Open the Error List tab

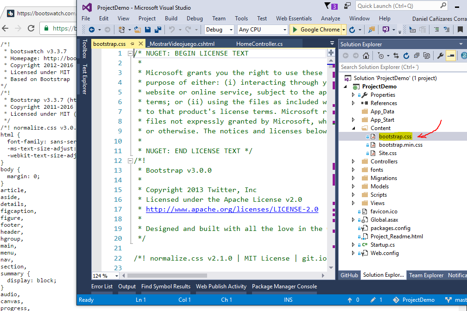point(102,286)
